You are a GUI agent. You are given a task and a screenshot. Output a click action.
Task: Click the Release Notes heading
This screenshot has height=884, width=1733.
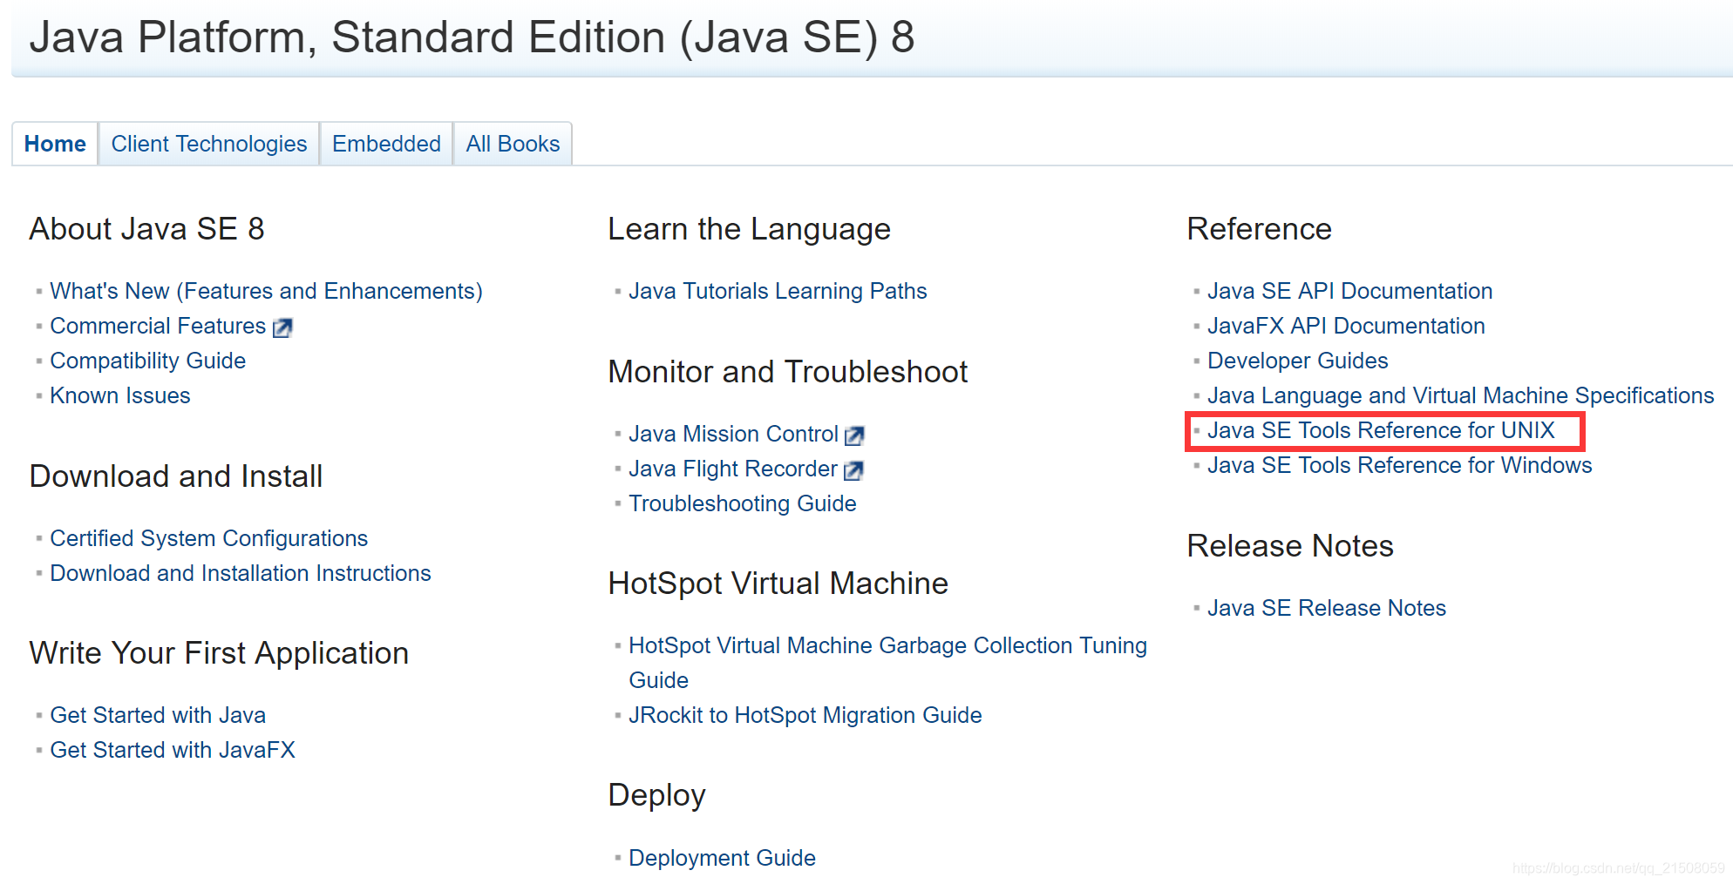[x=1290, y=546]
